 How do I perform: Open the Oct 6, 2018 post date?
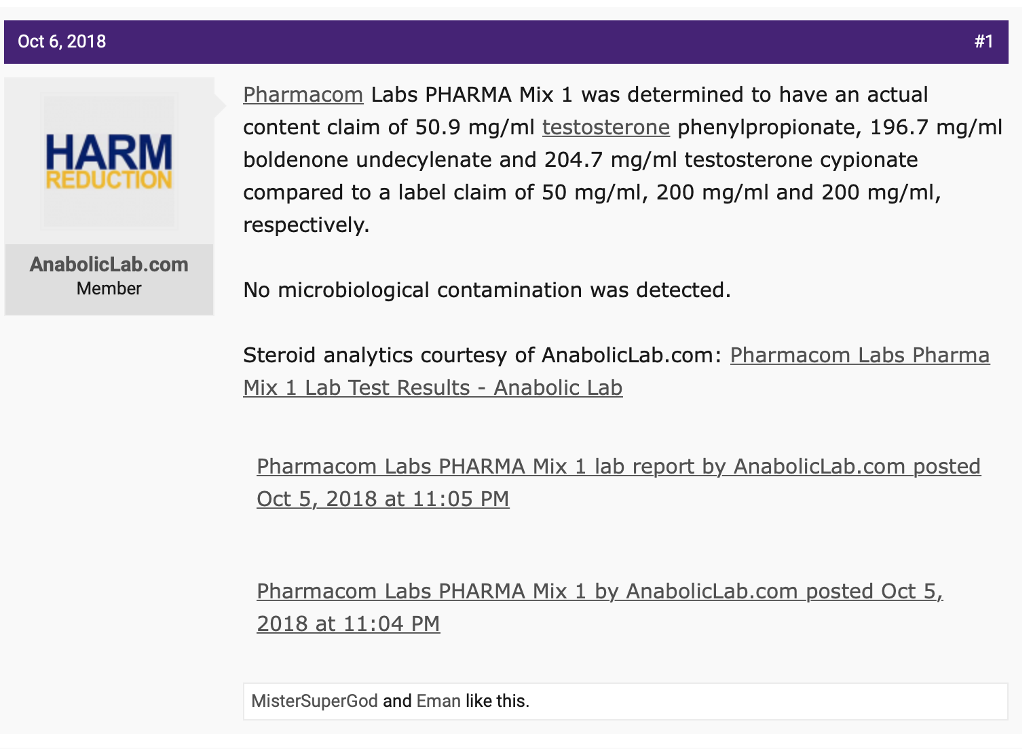62,41
